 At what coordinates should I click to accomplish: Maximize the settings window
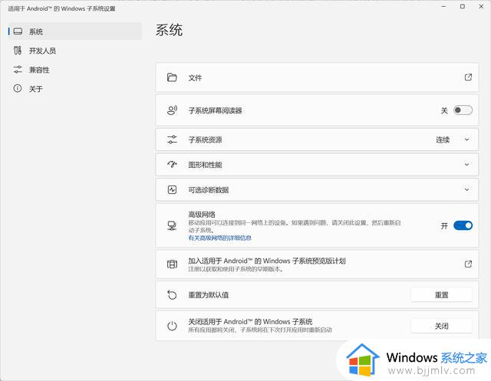pyautogui.click(x=463, y=6)
